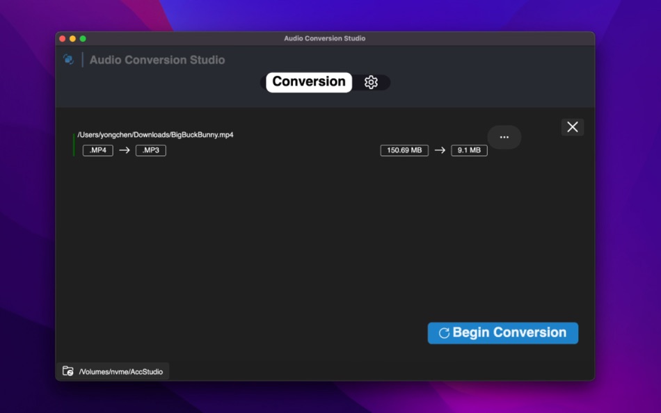Click the window title Audio Conversion Studio

tap(325, 39)
